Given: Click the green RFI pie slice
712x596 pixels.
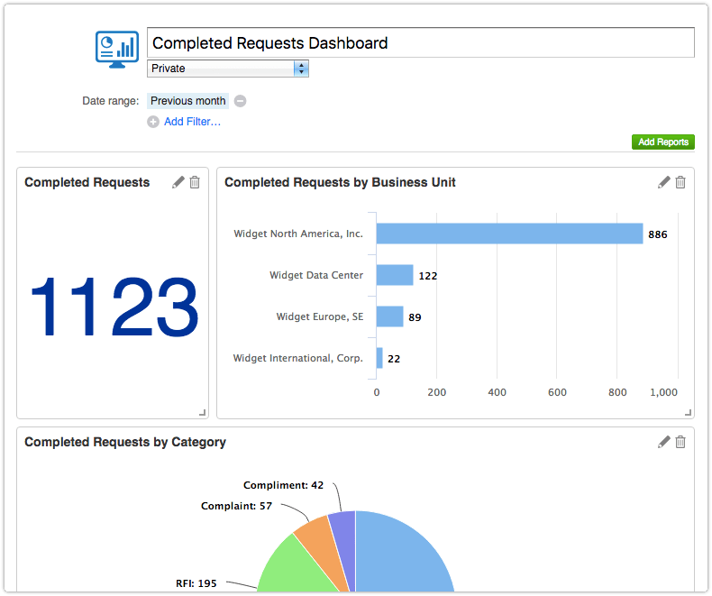Looking at the screenshot, I should point(293,568).
